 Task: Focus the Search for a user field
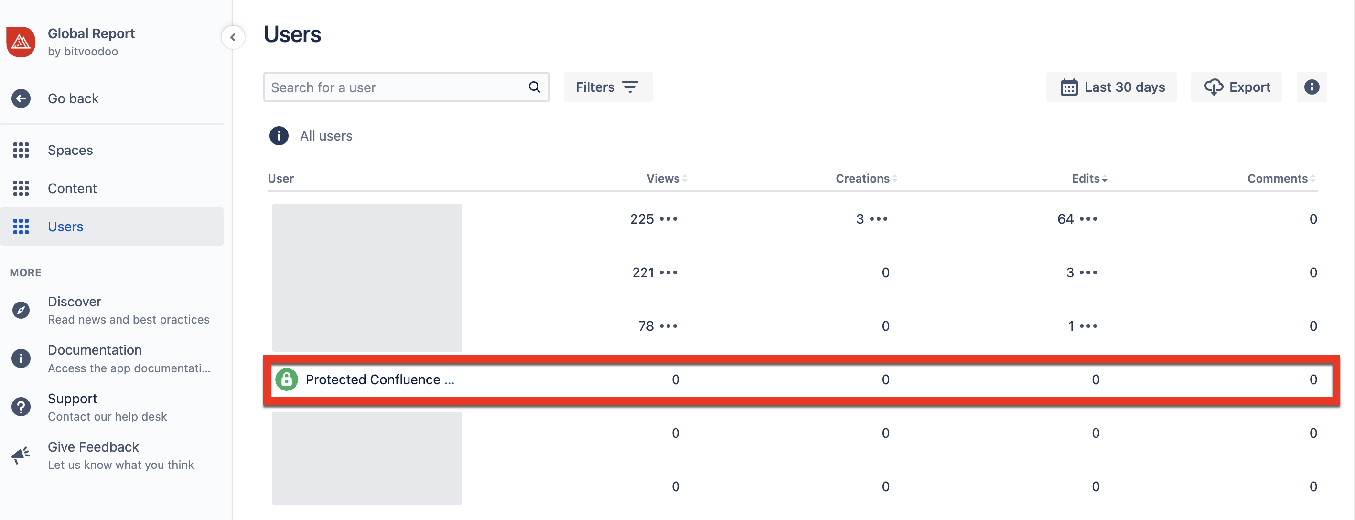click(x=395, y=87)
